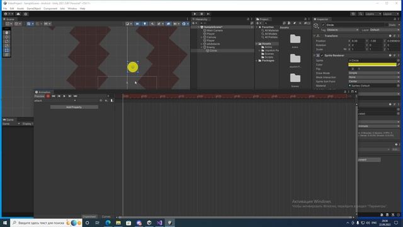
Task: Click the yellow Sprite Renderer color swatch
Action: (x=372, y=64)
